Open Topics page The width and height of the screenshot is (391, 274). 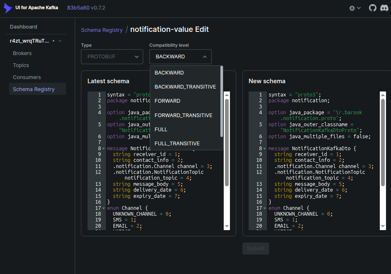click(x=21, y=65)
